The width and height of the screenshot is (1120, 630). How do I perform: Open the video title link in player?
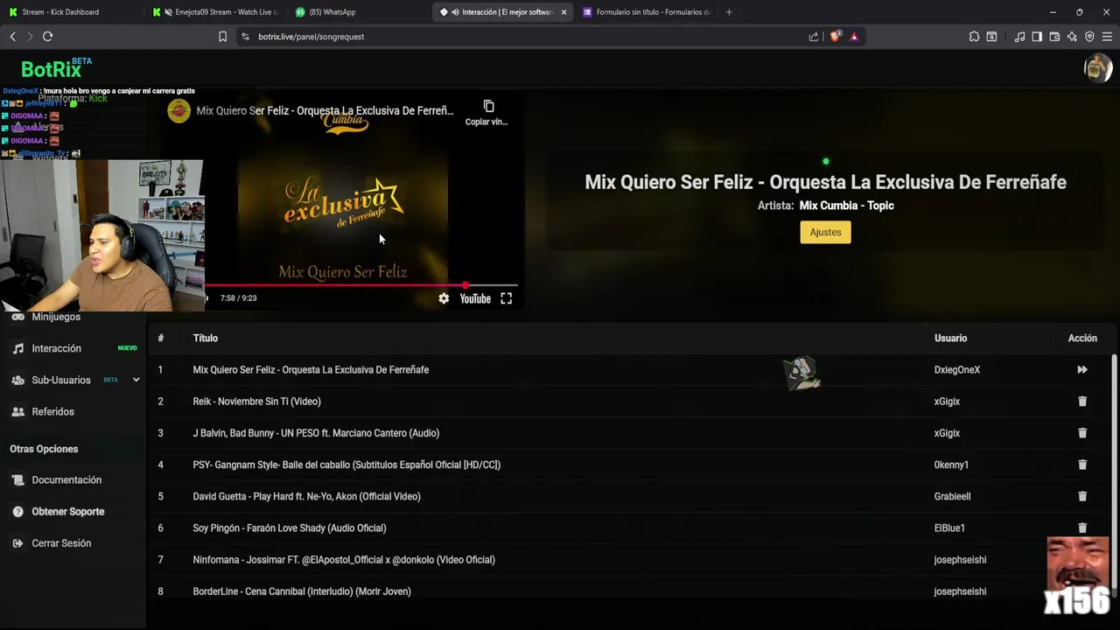pos(325,111)
